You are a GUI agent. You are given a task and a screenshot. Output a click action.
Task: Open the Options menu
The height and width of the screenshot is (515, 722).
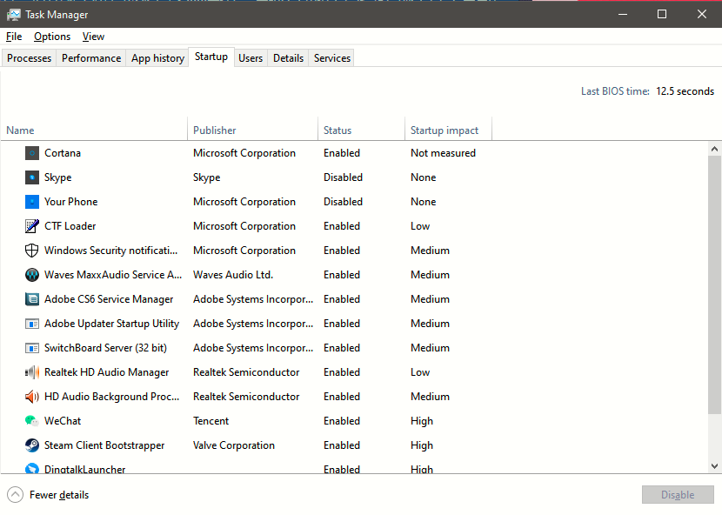coord(52,37)
